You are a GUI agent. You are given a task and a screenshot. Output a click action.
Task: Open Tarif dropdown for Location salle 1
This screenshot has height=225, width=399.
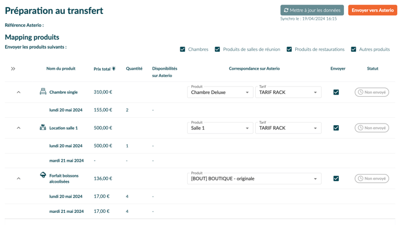coord(288,128)
